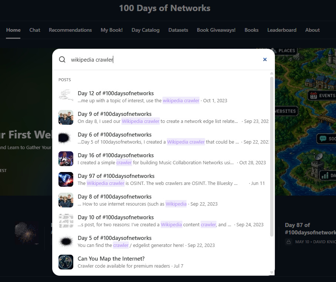Open the Leaderboard tab

tap(282, 30)
